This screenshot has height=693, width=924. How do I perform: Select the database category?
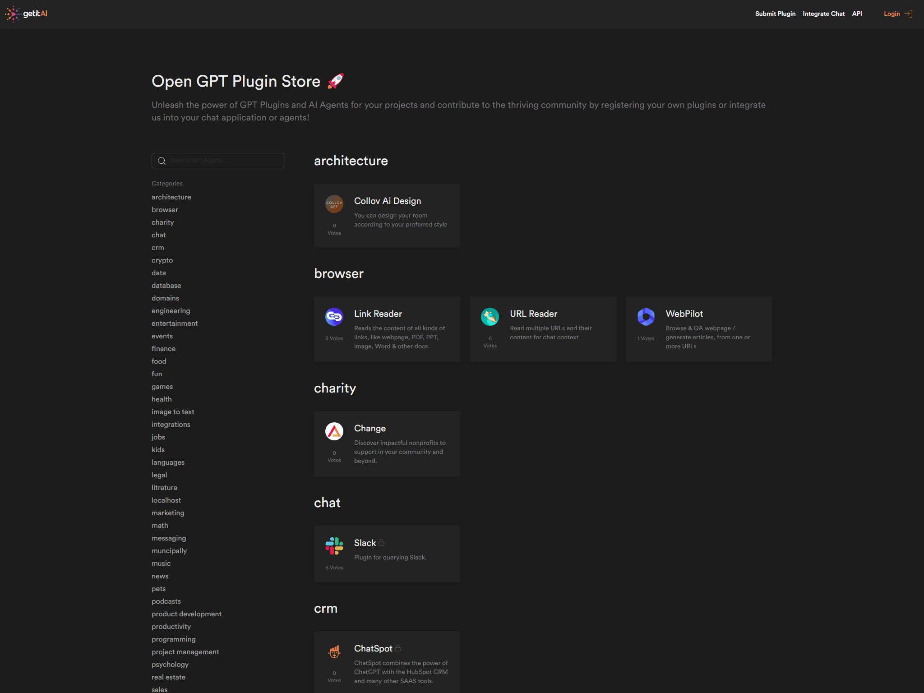(x=166, y=286)
